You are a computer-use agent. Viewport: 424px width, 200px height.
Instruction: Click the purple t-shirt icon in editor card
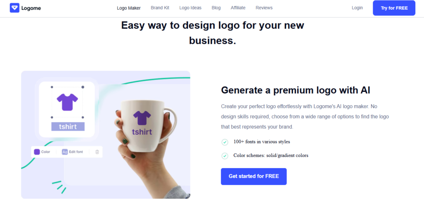(x=67, y=102)
